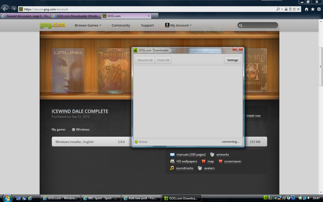Click the connecting... status text

point(230,142)
